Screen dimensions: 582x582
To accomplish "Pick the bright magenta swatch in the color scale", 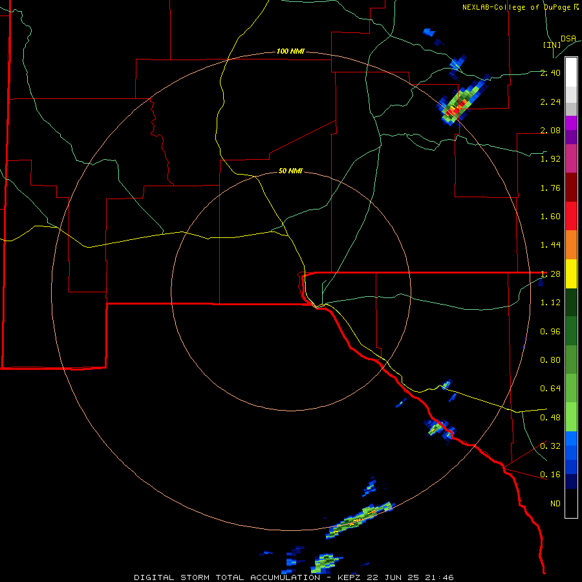I will (571, 123).
